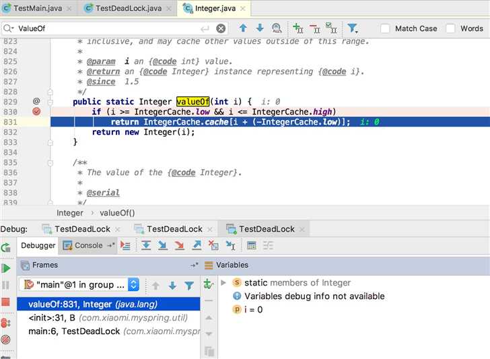Click Step Out debugger icon

(197, 245)
